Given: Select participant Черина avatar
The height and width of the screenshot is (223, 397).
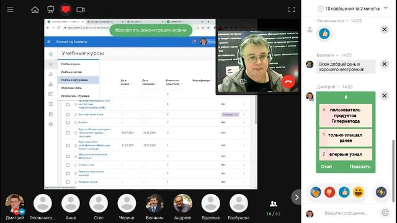Looking at the screenshot, I should [127, 203].
